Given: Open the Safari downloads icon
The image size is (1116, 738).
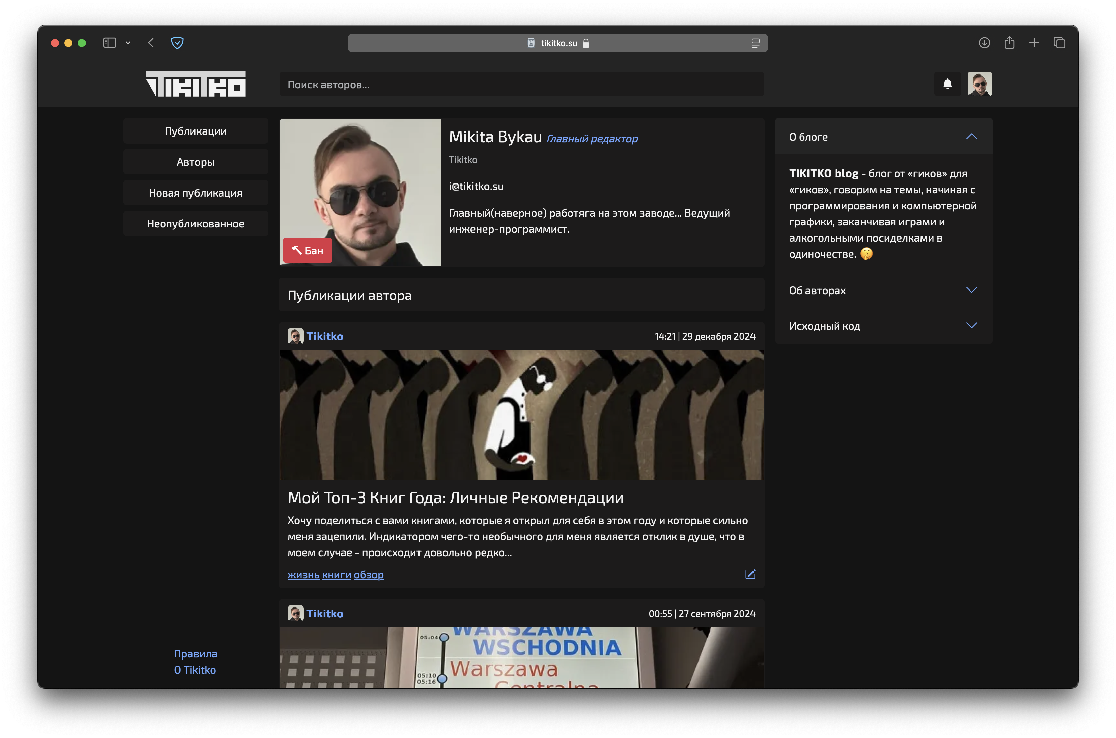Looking at the screenshot, I should 984,43.
